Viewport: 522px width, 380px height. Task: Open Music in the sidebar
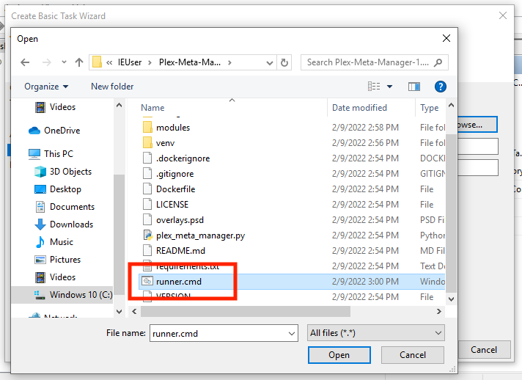point(54,242)
